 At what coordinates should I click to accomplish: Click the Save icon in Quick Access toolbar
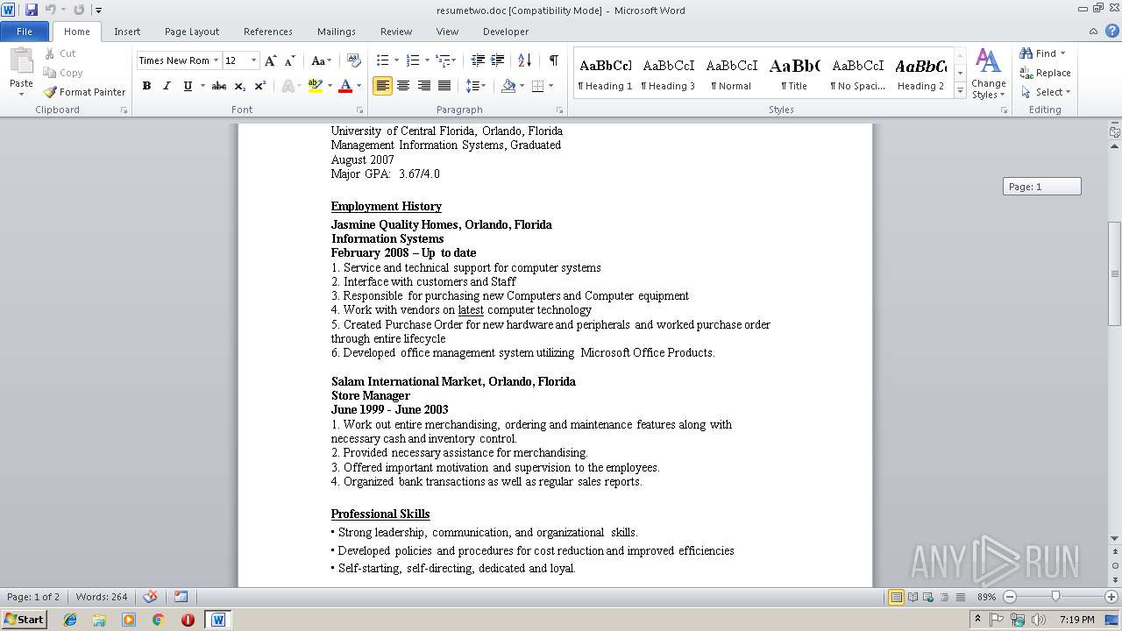(32, 10)
